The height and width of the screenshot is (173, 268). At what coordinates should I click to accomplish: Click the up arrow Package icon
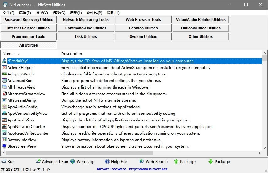click(x=176, y=161)
